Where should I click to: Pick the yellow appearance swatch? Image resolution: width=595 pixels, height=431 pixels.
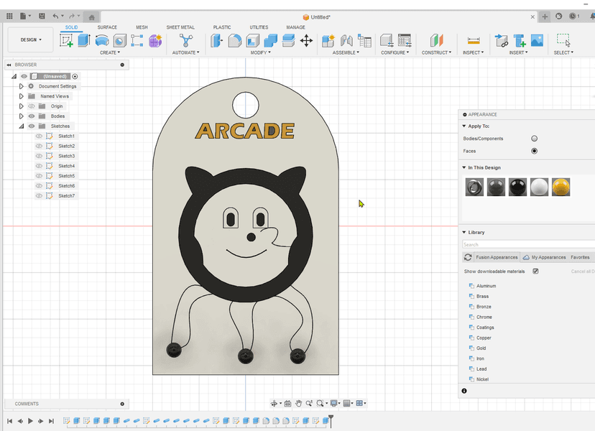point(561,187)
